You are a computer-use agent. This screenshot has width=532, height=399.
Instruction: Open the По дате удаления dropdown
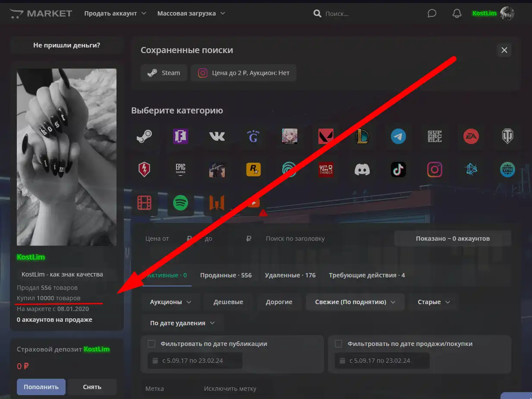pyautogui.click(x=183, y=323)
